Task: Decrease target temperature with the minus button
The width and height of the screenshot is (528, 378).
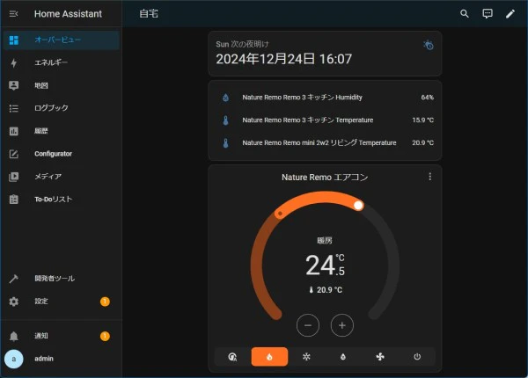Action: coord(308,325)
